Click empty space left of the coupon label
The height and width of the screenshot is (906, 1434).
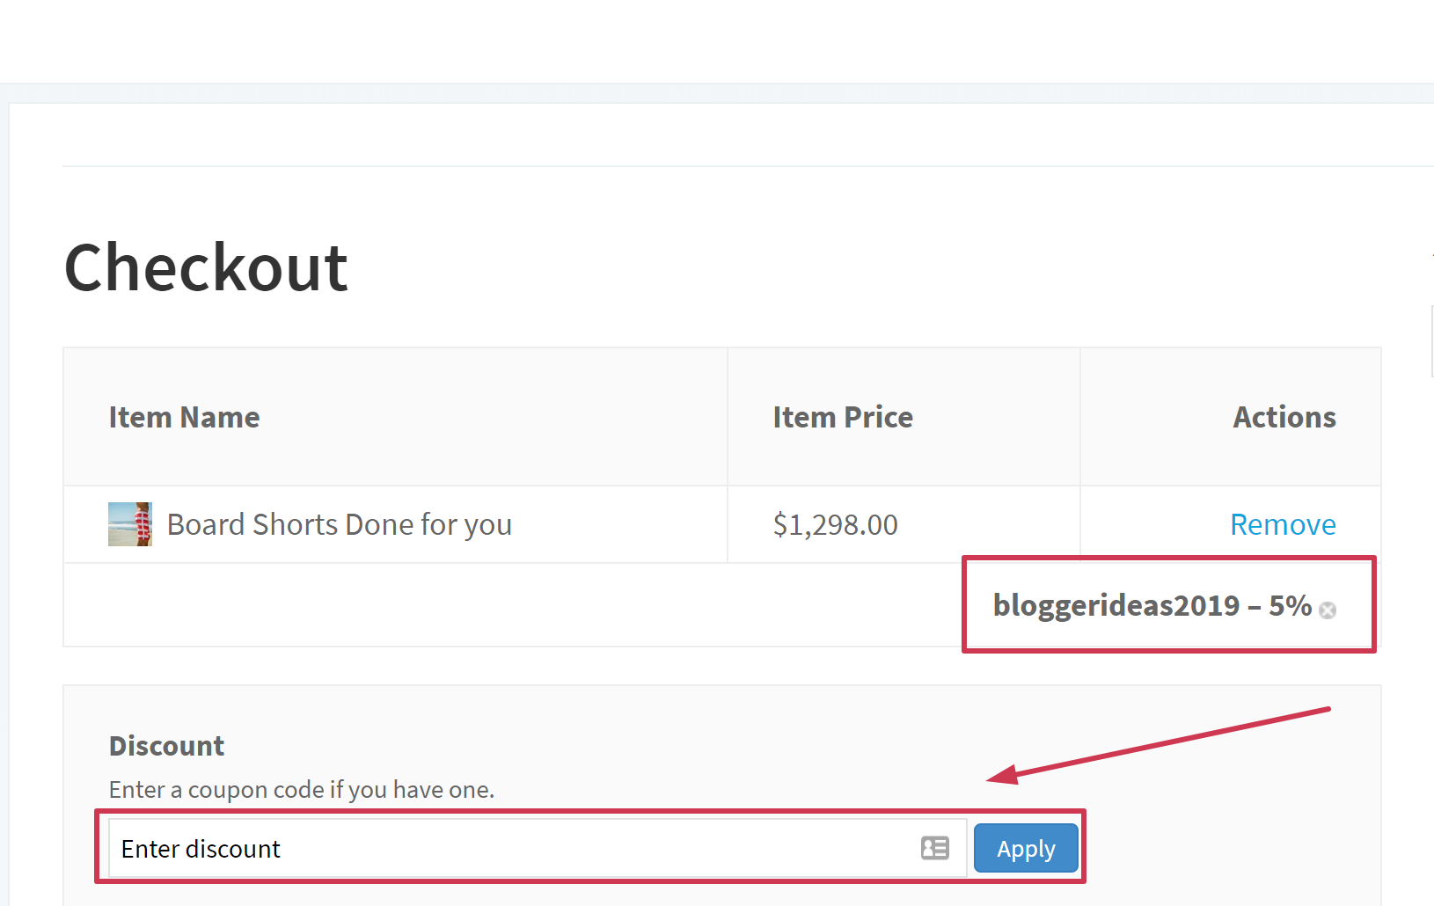coord(510,605)
